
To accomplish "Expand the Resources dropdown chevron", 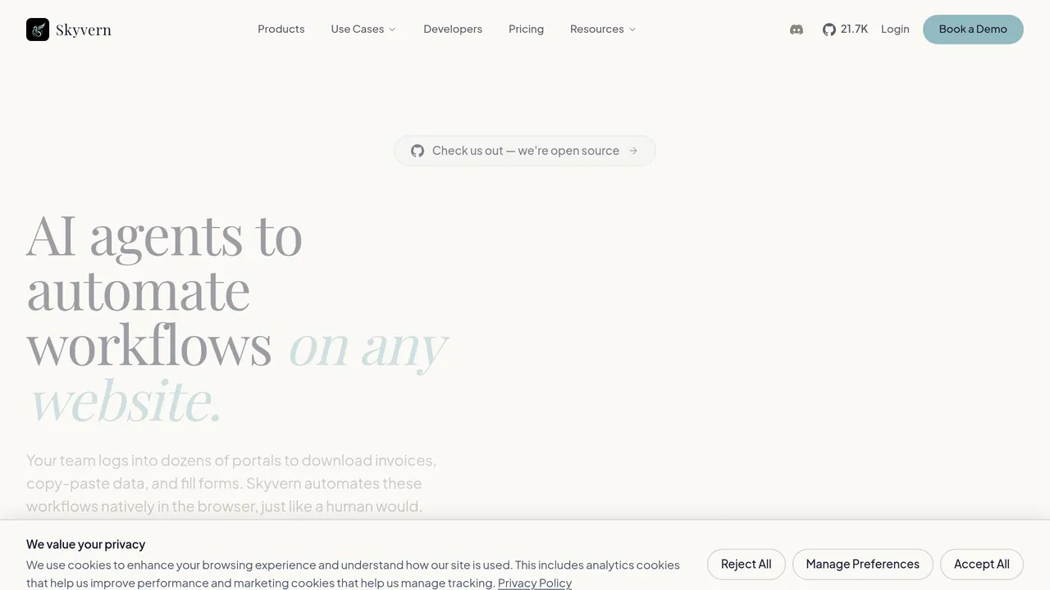I will (x=632, y=29).
